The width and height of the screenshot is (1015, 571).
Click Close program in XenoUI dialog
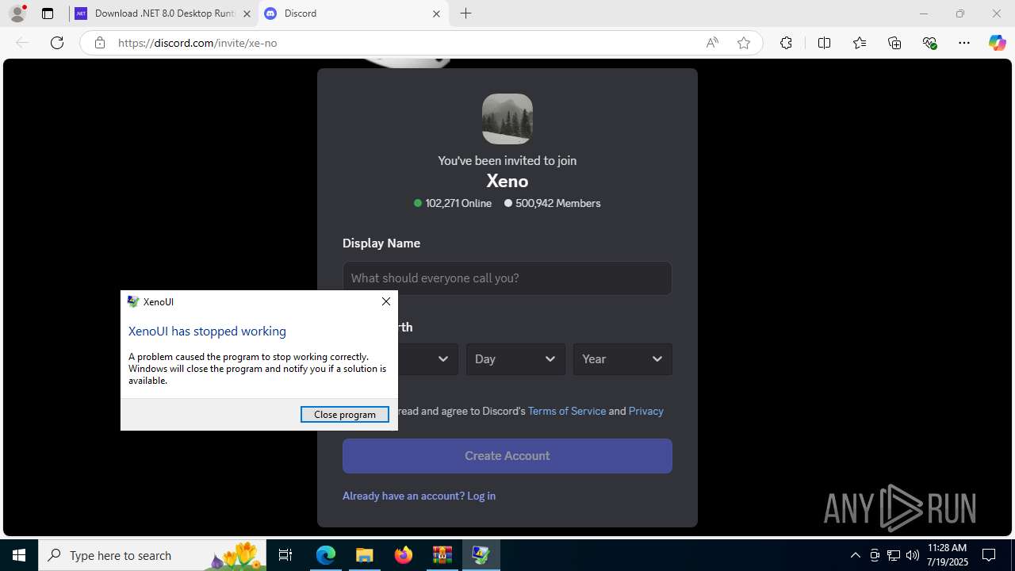coord(345,415)
